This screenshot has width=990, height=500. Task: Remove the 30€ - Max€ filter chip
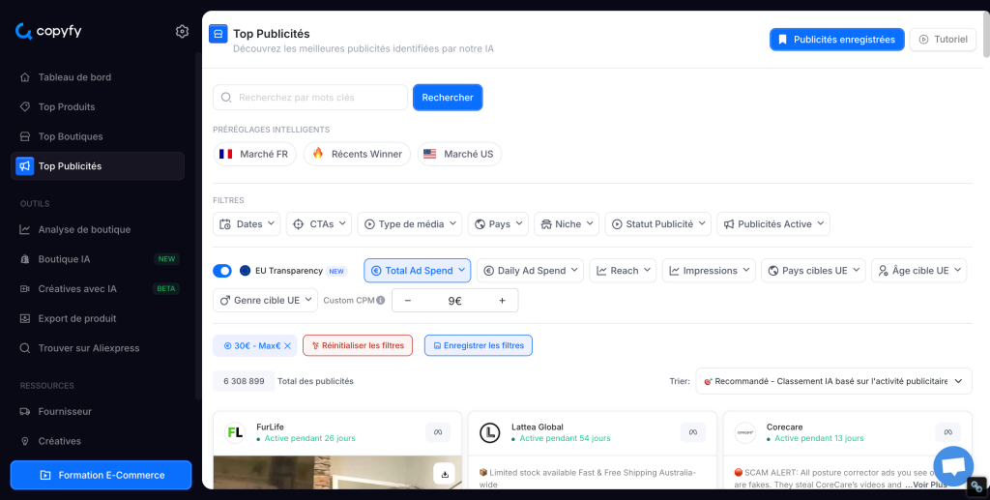[287, 345]
